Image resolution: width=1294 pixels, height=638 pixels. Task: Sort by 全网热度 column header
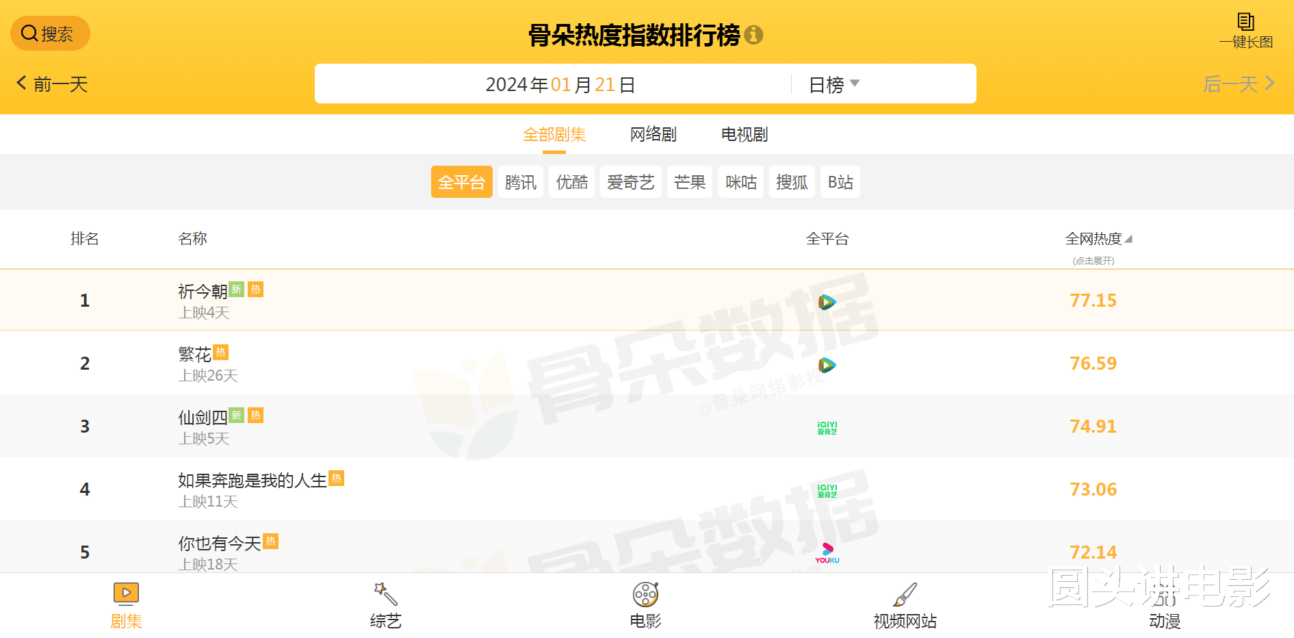pos(1098,239)
